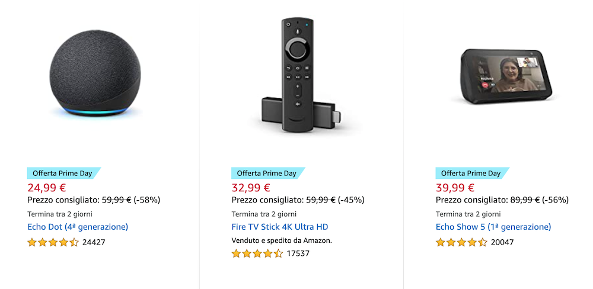
Task: Open the 17537 reviews count for Fire TV Stick
Action: pos(298,253)
